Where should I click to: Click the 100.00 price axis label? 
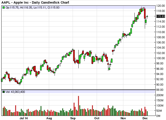161,58
